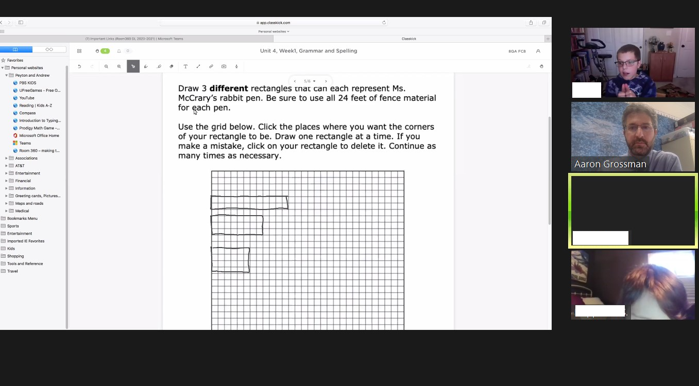Start audio recording with microphone tool
Screen dimensions: 699x386
[236, 66]
